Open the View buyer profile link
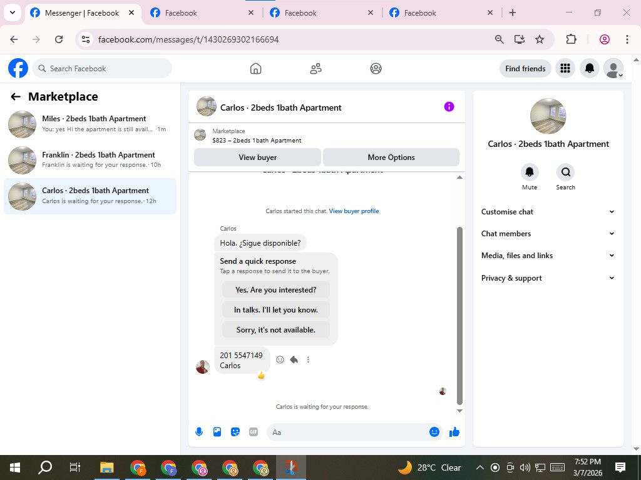 pyautogui.click(x=354, y=211)
